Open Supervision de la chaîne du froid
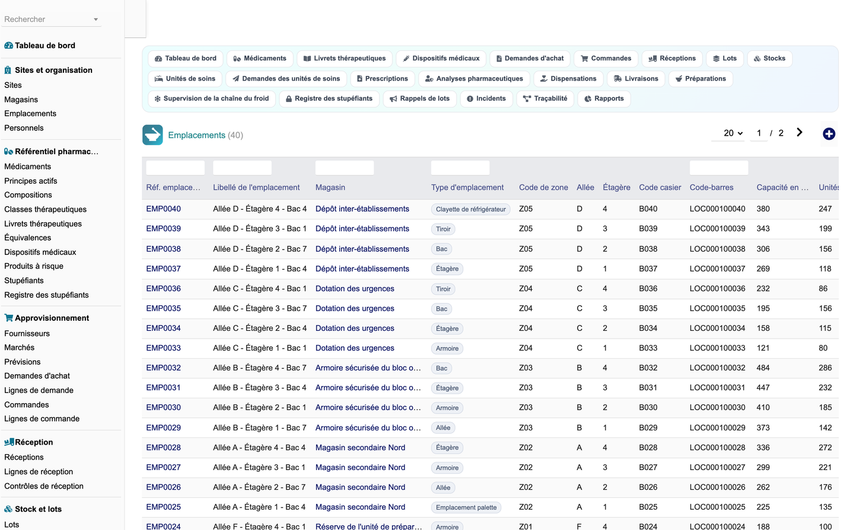Image resolution: width=857 pixels, height=530 pixels. pos(212,99)
